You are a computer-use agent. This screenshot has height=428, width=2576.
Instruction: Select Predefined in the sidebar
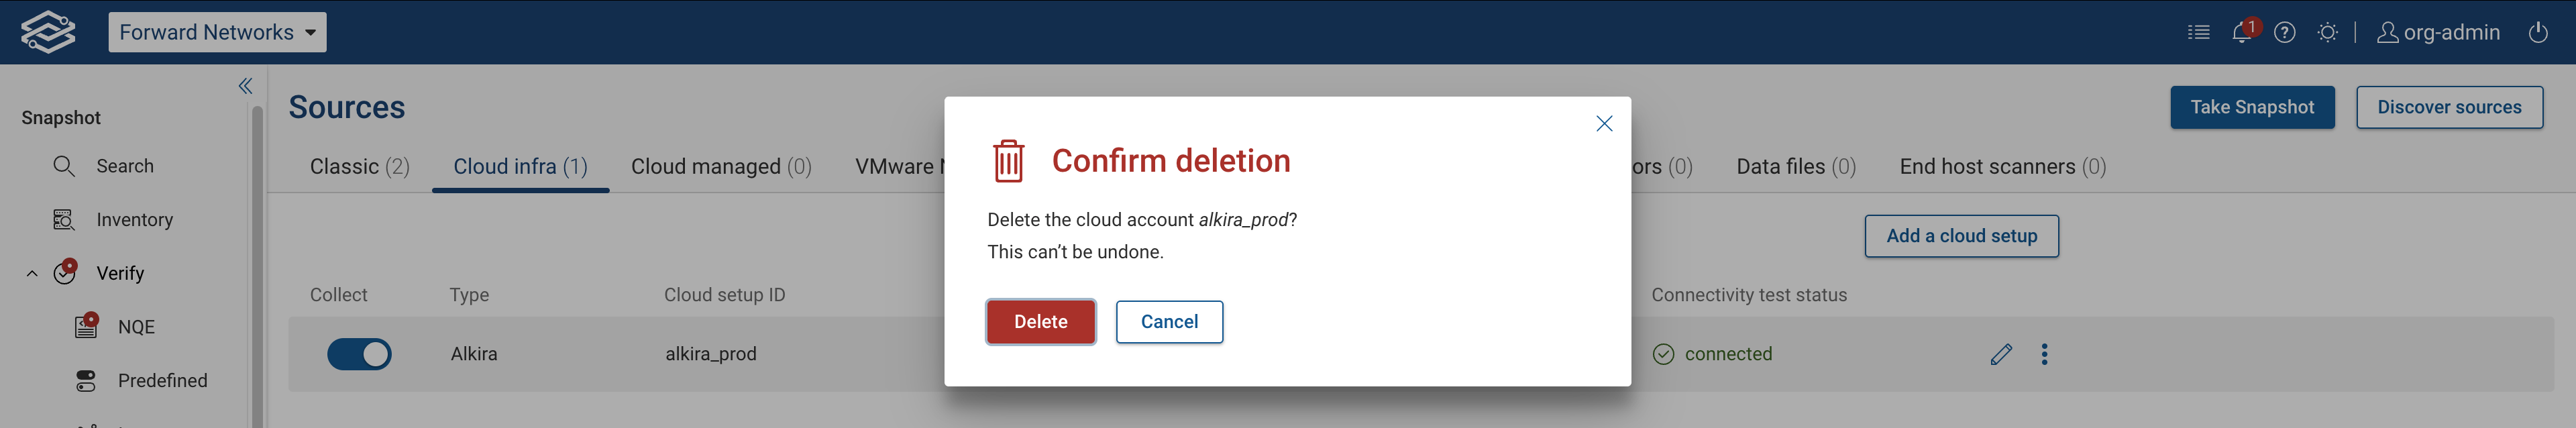coord(161,380)
